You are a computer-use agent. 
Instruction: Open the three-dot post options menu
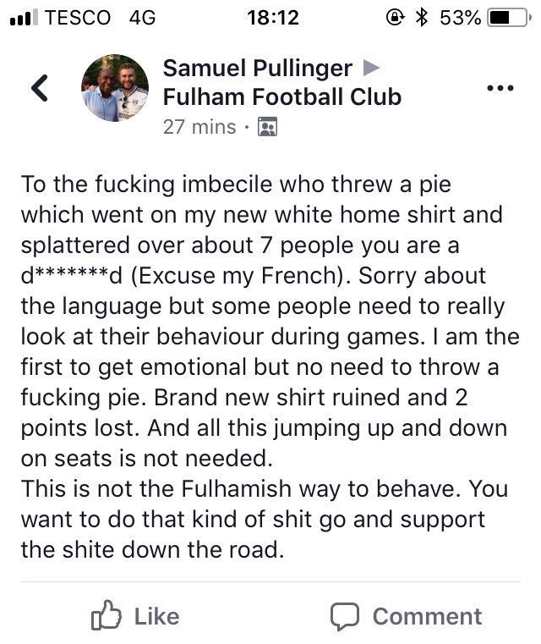(500, 88)
